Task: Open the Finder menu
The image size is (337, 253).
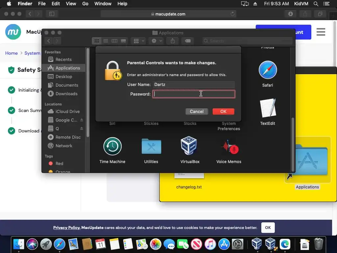Action: click(x=25, y=4)
